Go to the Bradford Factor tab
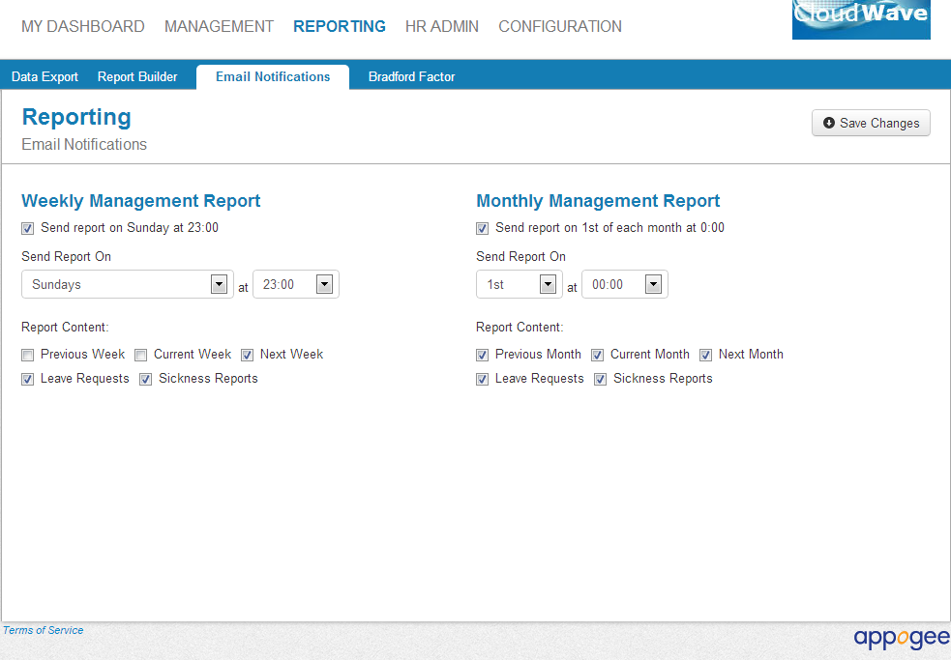This screenshot has width=951, height=660. coord(411,77)
